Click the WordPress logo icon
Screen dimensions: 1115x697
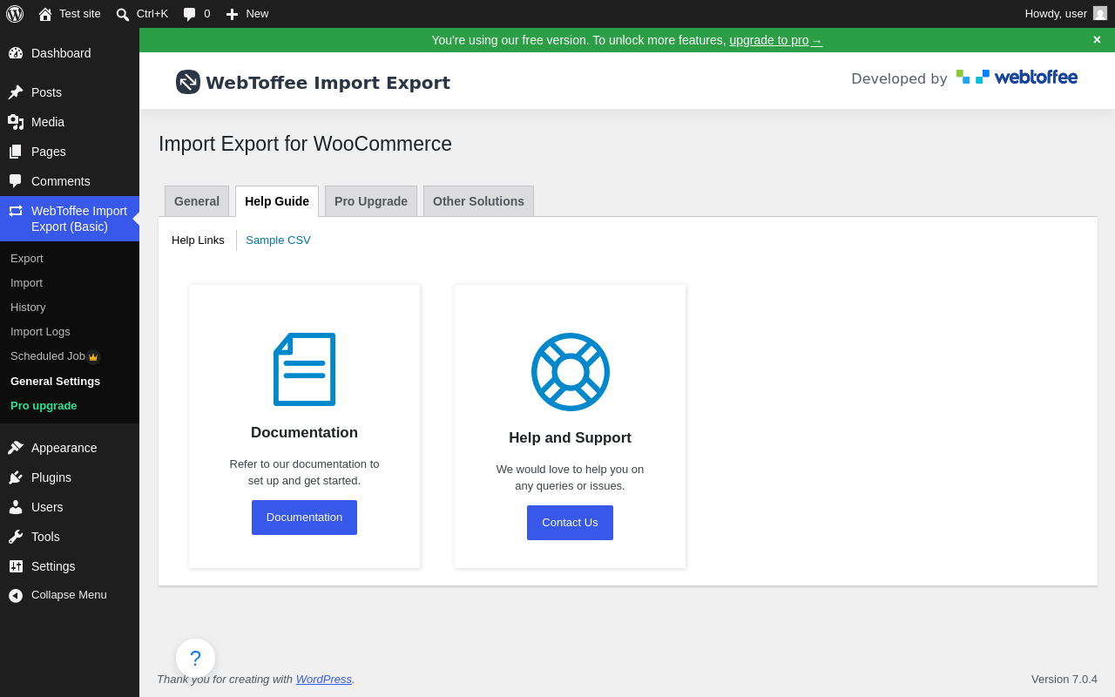[x=15, y=14]
